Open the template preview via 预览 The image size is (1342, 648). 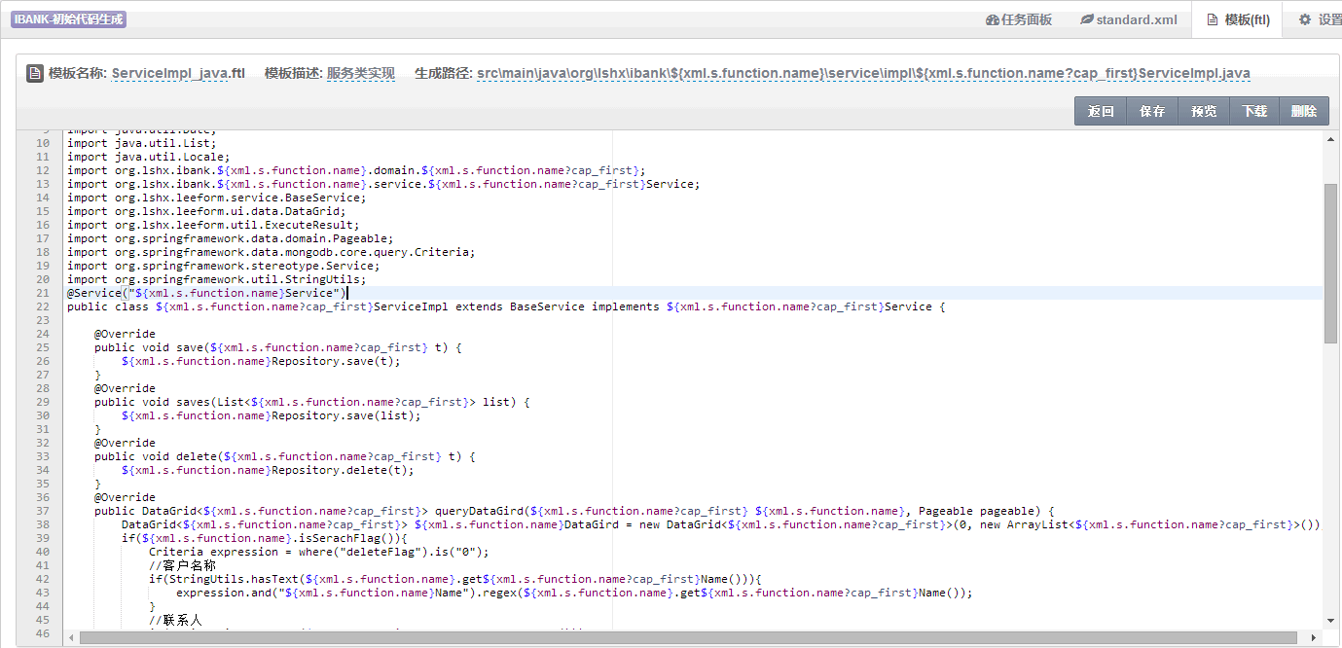[x=1204, y=111]
